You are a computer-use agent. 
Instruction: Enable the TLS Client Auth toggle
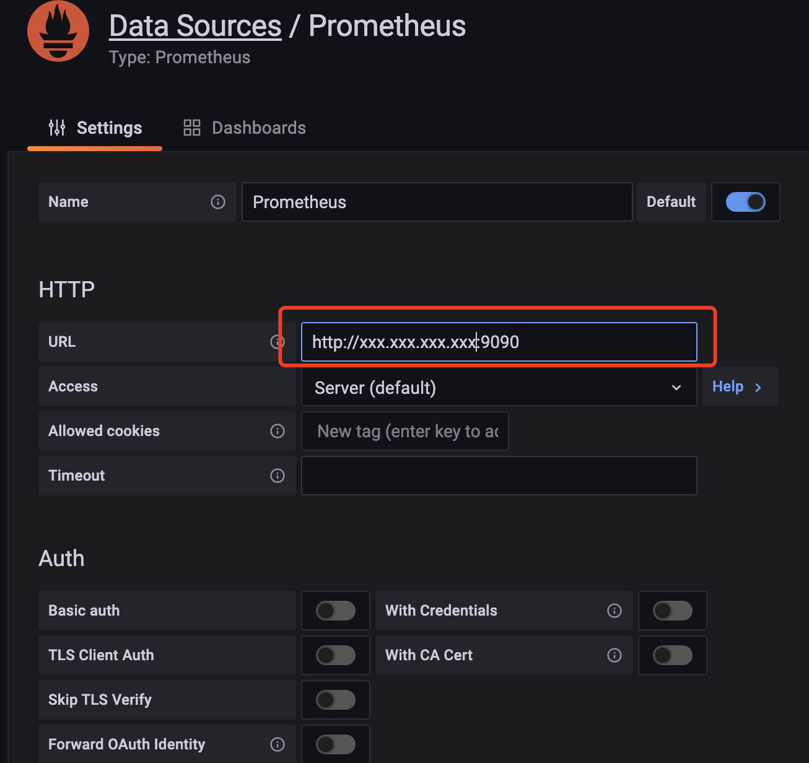pos(336,655)
